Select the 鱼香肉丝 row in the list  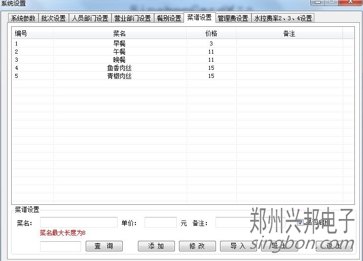click(x=119, y=68)
